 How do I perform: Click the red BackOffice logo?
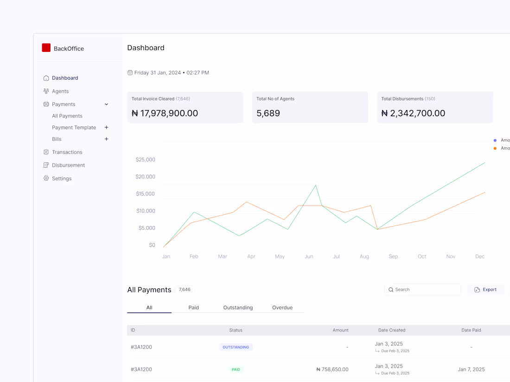coord(46,48)
